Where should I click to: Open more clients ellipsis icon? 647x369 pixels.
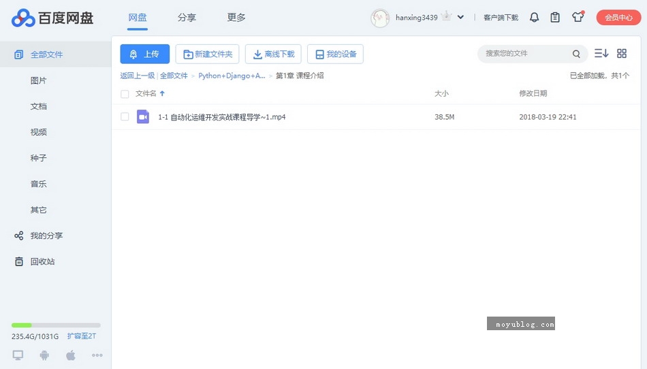click(x=97, y=355)
